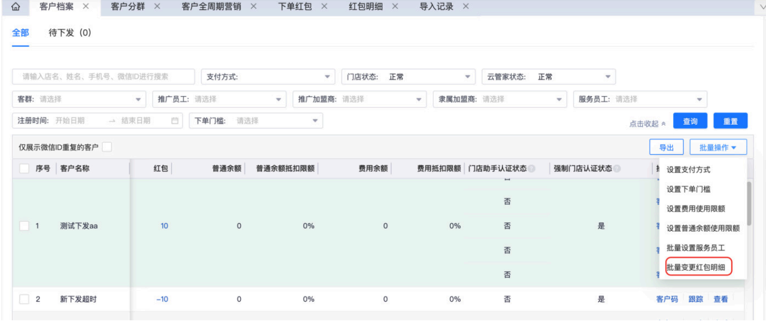
Task: Click the 导出 button
Action: tap(666, 147)
